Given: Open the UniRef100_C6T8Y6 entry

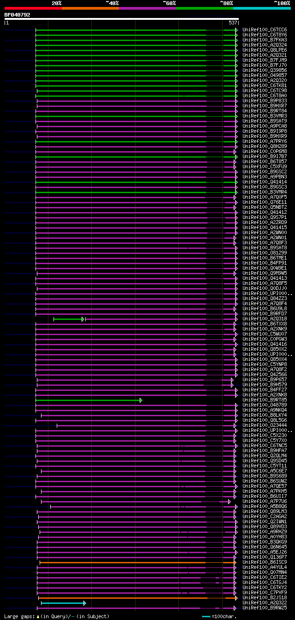Looking at the screenshot, I should (265, 35).
